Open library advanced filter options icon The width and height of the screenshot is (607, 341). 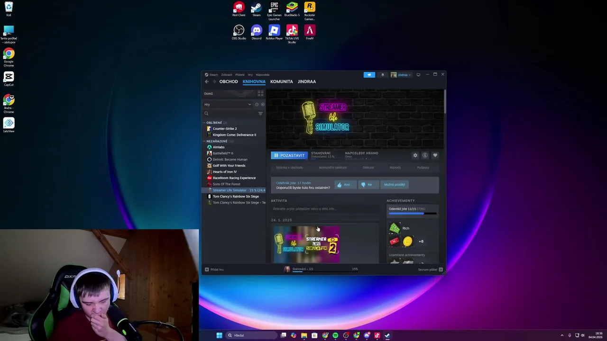260,114
